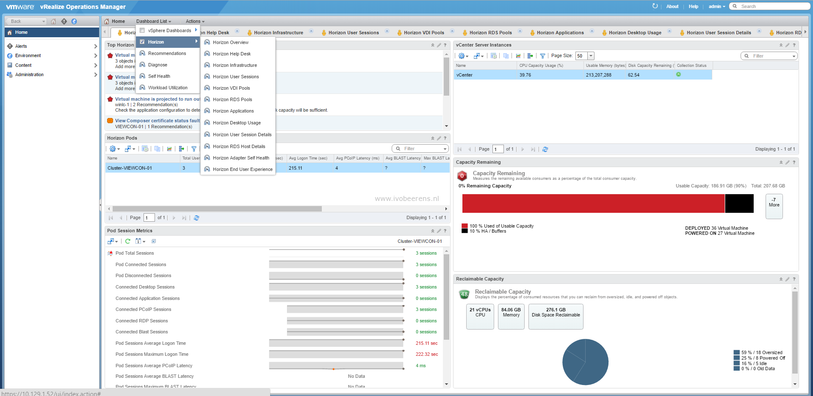Open the Dashboard List dropdown
Viewport: 813px width, 396px height.
tap(154, 21)
